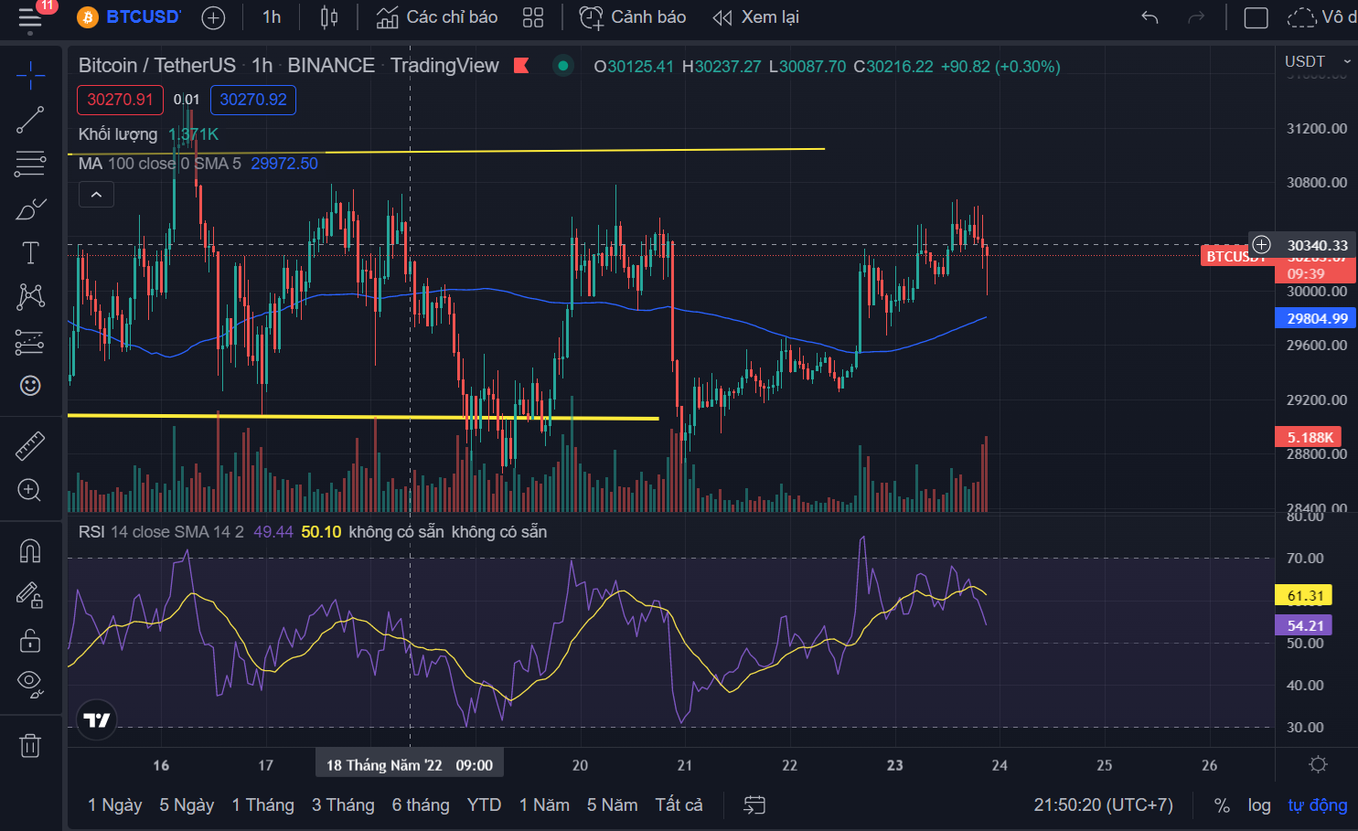Open the hamburger main menu
This screenshot has height=831, width=1358.
30,18
